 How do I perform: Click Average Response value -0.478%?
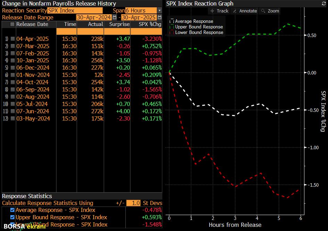pos(152,210)
